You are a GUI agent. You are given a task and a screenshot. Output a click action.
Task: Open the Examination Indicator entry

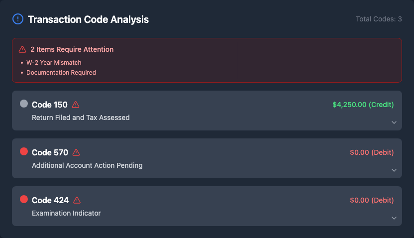[66, 213]
